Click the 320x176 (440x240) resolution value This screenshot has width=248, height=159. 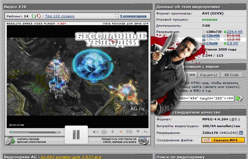220,133
